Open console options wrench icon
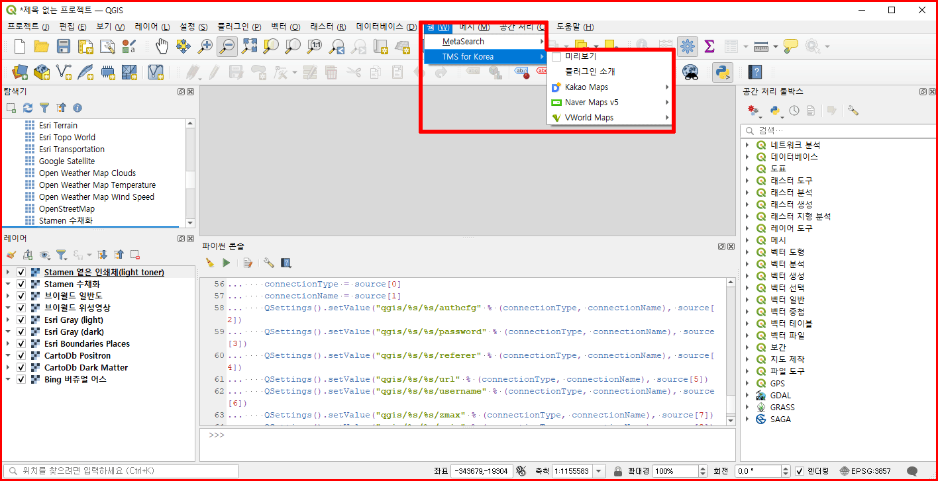This screenshot has height=481, width=938. click(x=268, y=263)
